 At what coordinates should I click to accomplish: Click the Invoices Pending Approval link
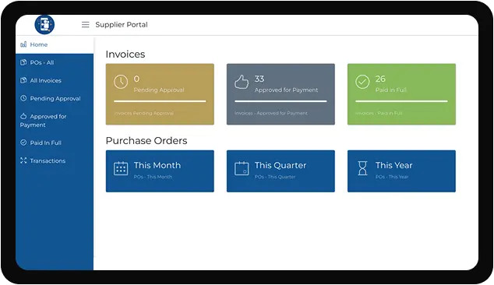coord(143,114)
